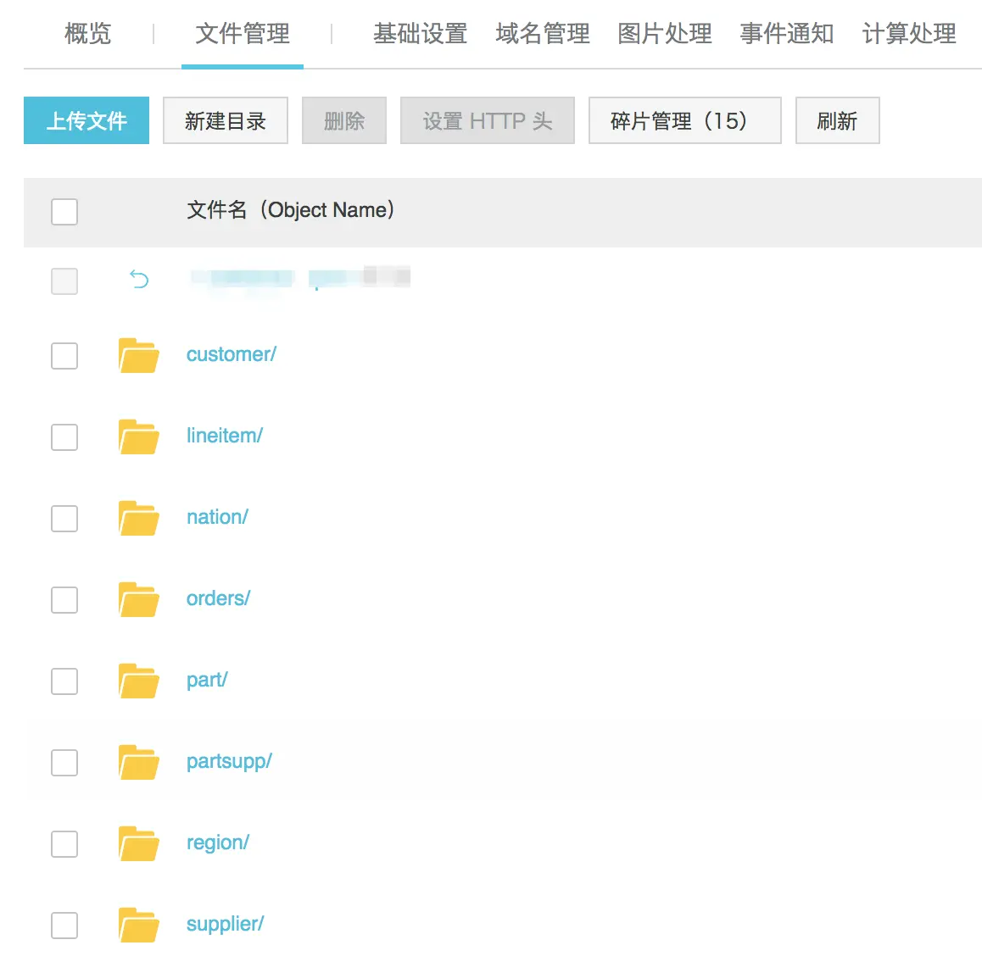The image size is (982, 973).
Task: Check the box for lineitem/ row
Action: (64, 437)
